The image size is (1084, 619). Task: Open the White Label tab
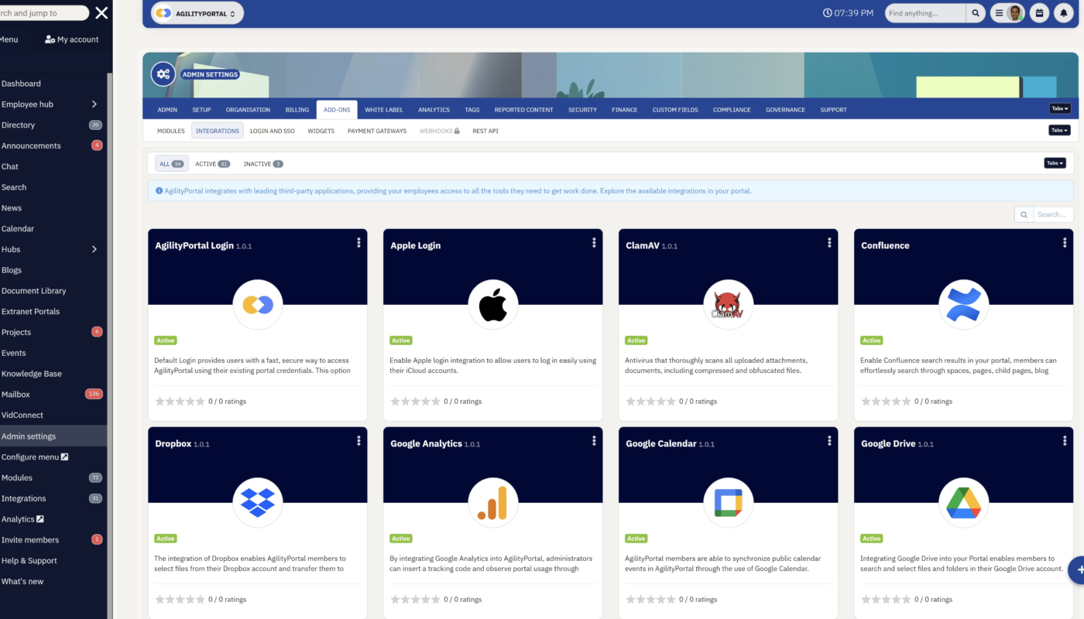click(384, 110)
